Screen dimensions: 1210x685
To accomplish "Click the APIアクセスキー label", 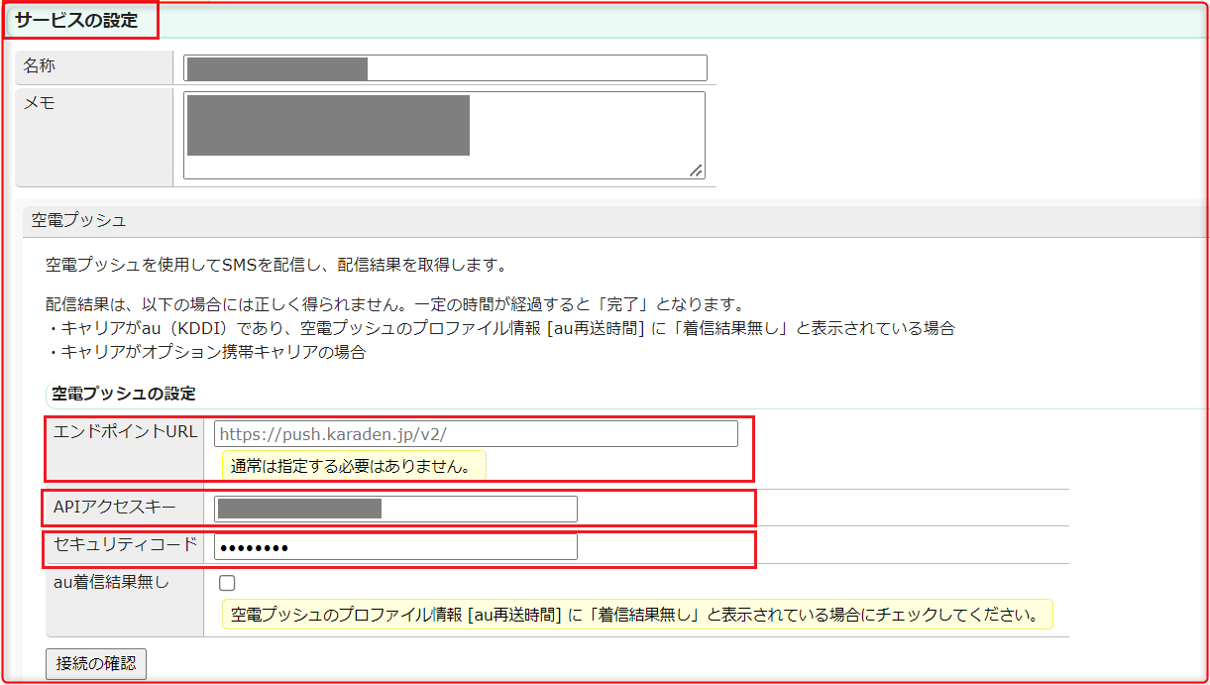I will point(115,508).
